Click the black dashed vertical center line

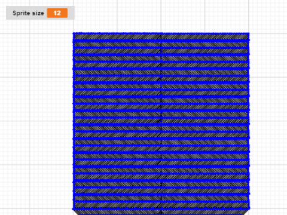click(x=161, y=124)
